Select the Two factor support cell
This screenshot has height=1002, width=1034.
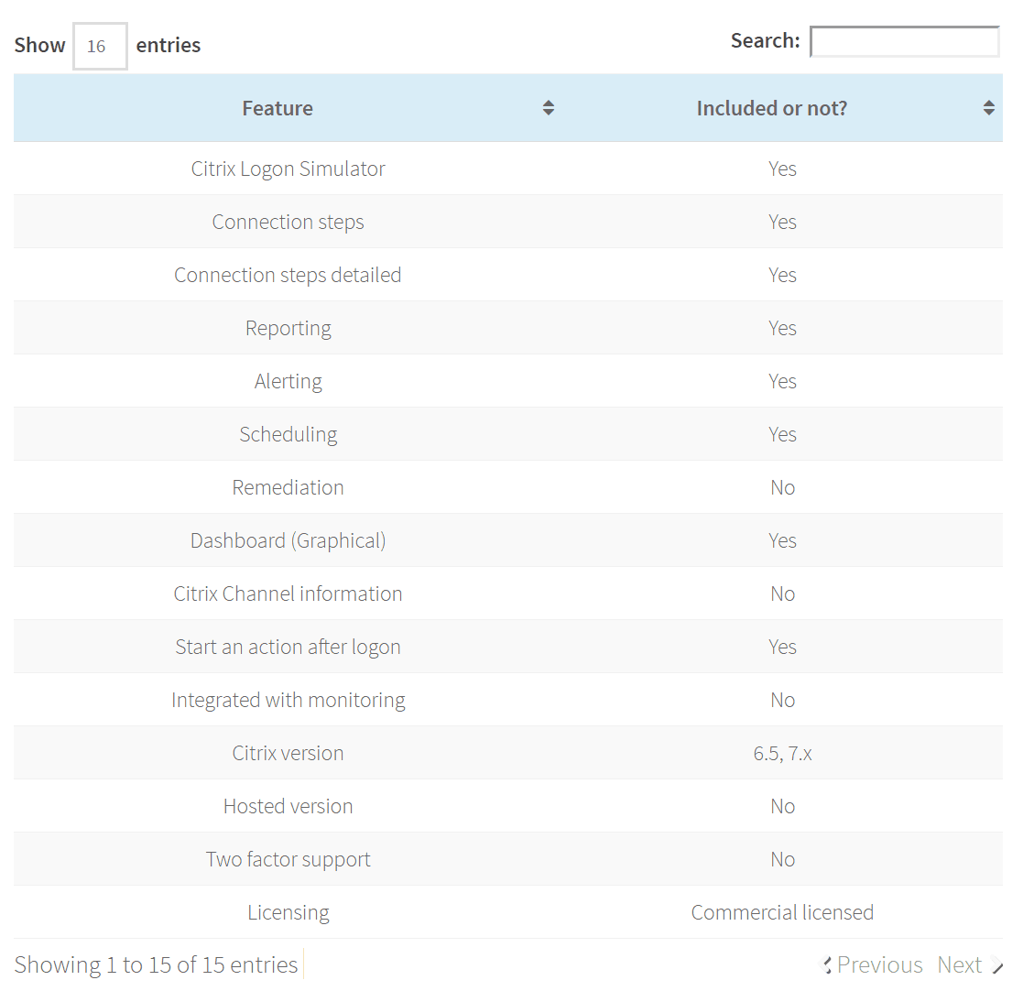[288, 859]
